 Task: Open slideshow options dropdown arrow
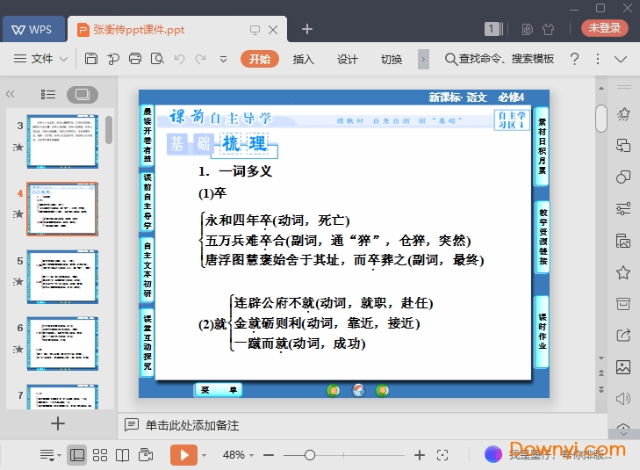(204, 455)
